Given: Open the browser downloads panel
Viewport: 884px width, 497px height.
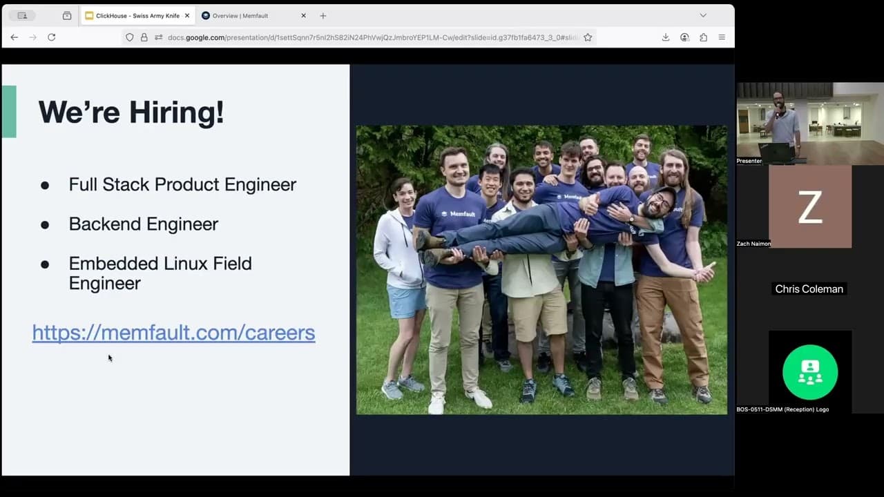Looking at the screenshot, I should (x=666, y=37).
